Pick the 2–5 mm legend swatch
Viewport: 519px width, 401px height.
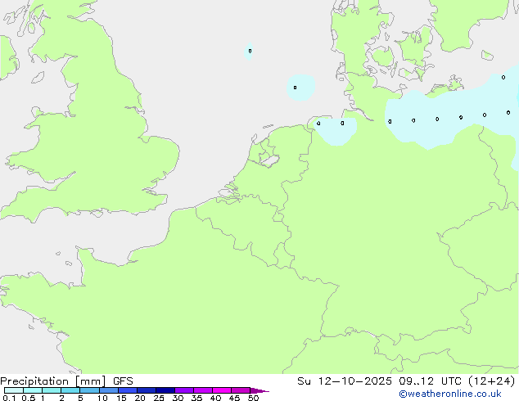click(x=70, y=390)
